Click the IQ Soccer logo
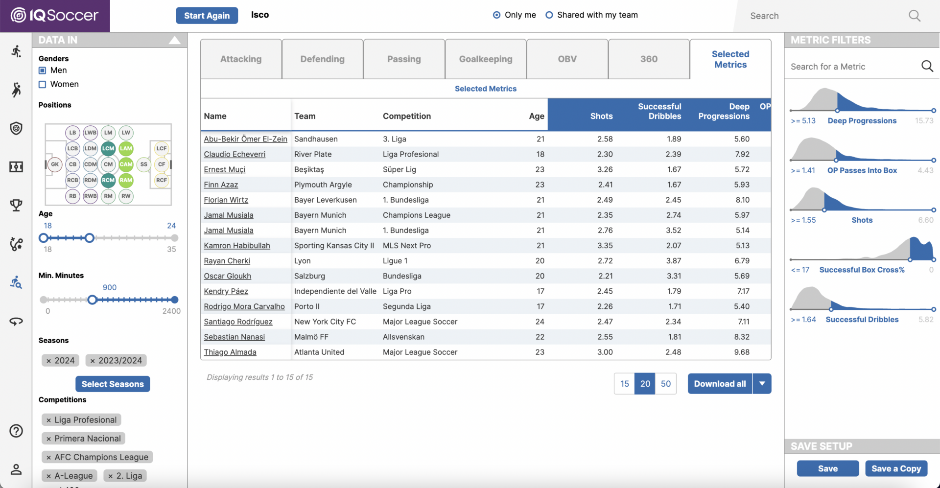Image resolution: width=940 pixels, height=488 pixels. (x=54, y=15)
